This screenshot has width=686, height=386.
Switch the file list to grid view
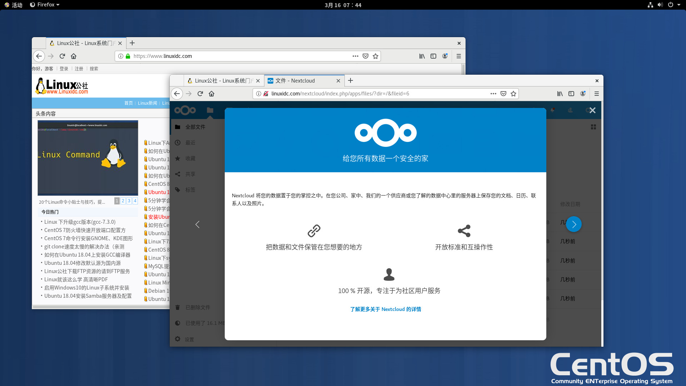593,127
